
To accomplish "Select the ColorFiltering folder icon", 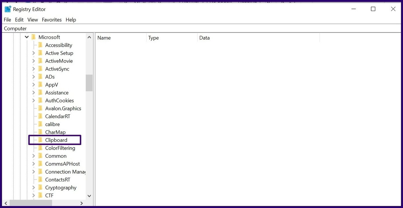I will [40, 148].
